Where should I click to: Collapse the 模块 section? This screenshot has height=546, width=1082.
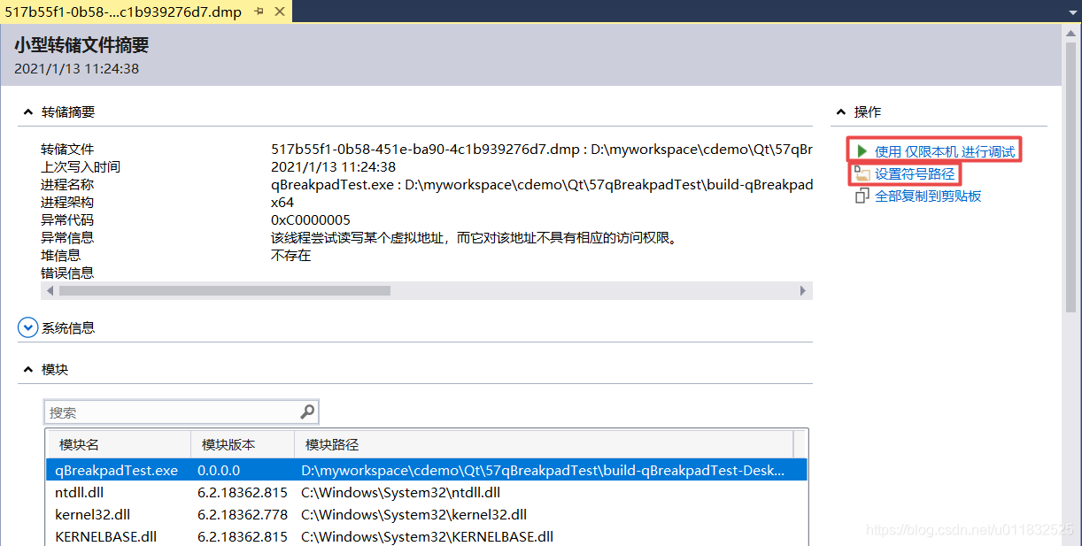click(28, 369)
